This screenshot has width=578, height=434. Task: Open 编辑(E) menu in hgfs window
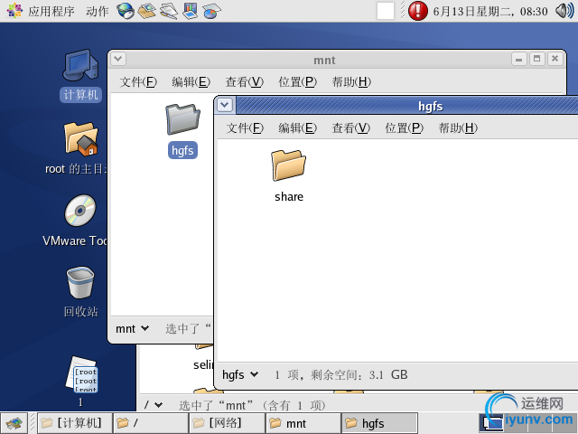pos(297,128)
